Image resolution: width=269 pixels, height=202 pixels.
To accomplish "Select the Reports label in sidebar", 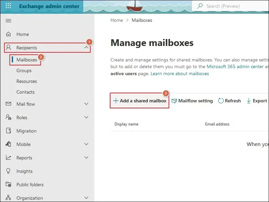I will tap(24, 158).
